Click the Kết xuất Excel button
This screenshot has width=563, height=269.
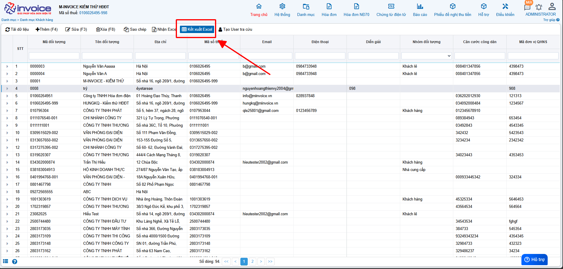click(197, 29)
